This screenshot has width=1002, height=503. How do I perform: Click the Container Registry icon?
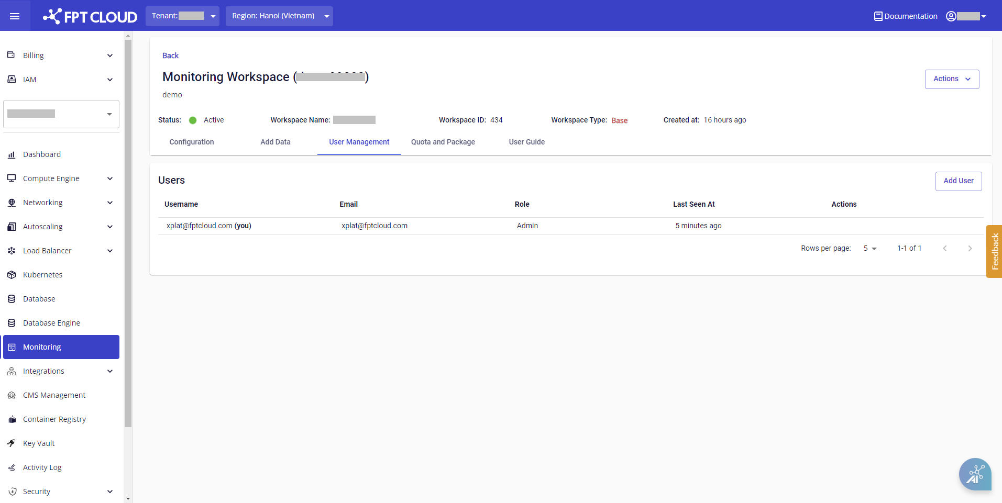pyautogui.click(x=12, y=419)
